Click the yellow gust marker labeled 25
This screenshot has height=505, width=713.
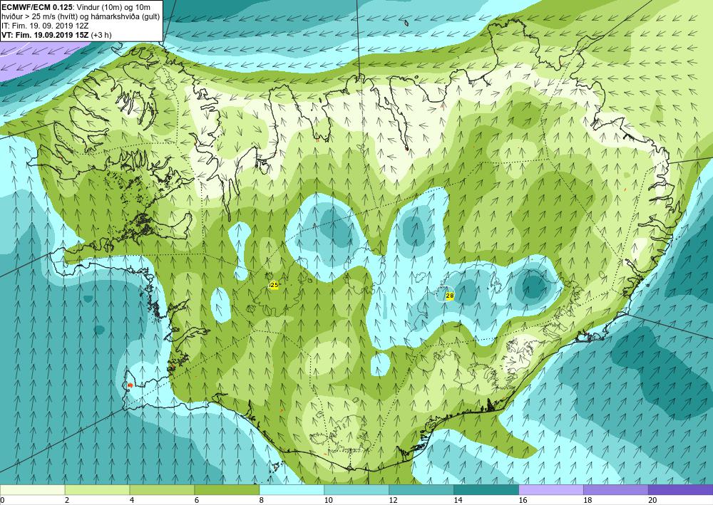tap(275, 285)
